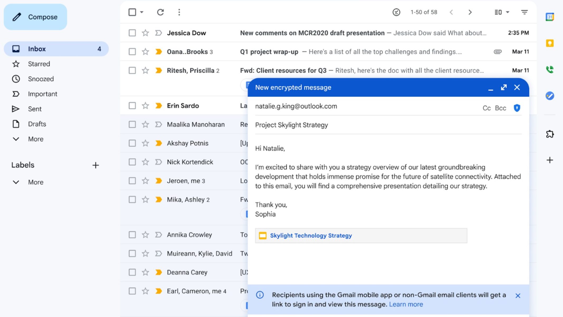Toggle the importance marker on Nick Kortendick's email
This screenshot has height=317, width=563.
[158, 162]
